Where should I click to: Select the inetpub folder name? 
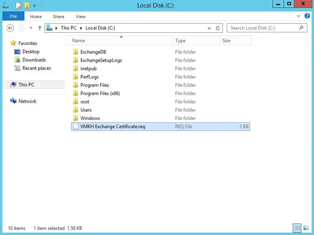88,69
